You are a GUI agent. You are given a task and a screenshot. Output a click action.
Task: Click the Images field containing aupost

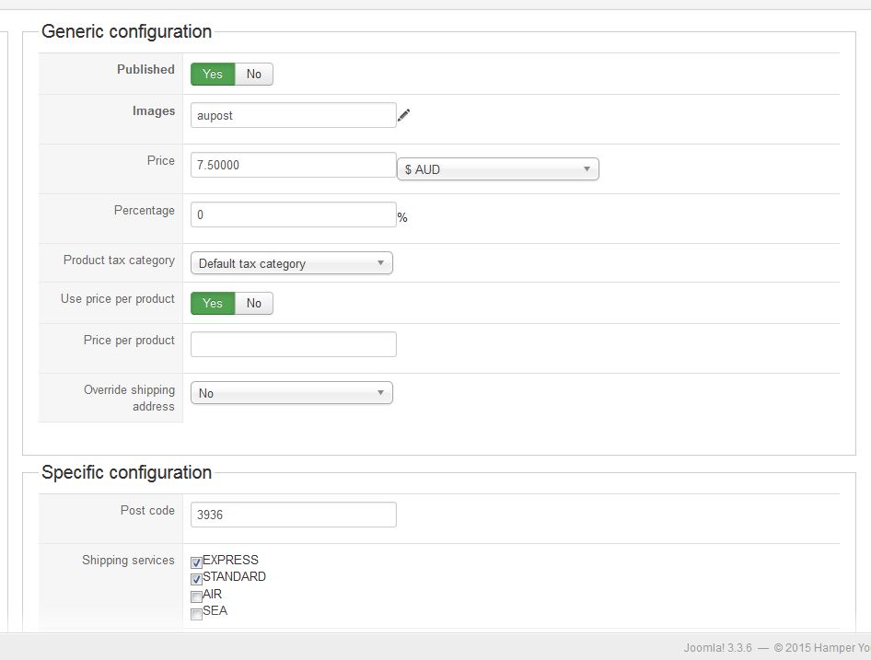pos(294,115)
